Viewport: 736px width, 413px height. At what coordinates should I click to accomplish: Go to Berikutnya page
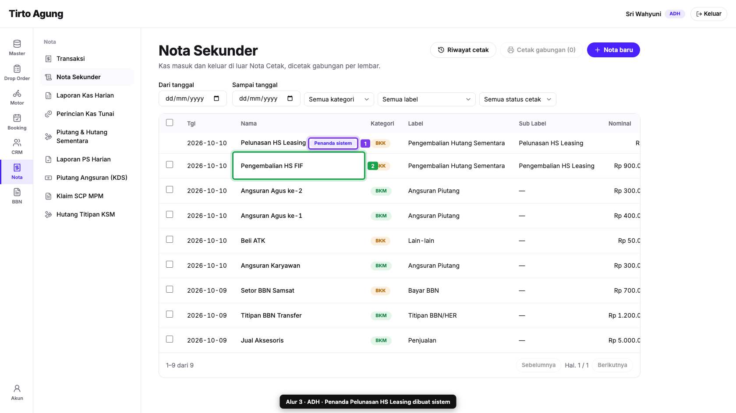coord(612,365)
